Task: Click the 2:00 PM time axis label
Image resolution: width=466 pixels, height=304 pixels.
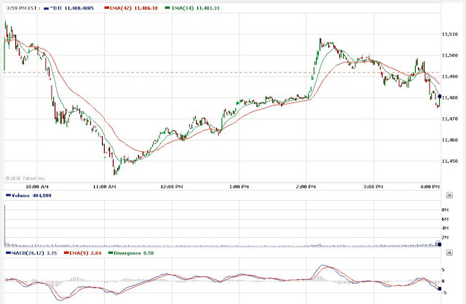Action: (x=306, y=187)
